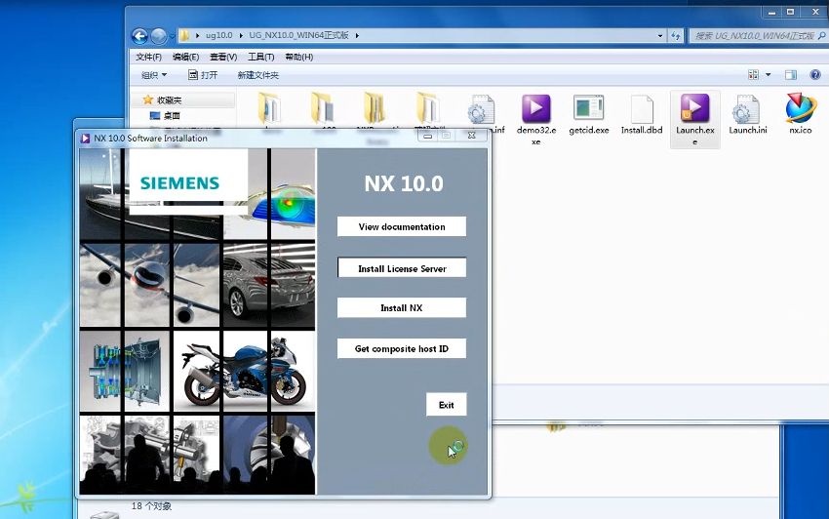Select the Install.dbd file icon
Screen dimensions: 829x519
(642, 109)
